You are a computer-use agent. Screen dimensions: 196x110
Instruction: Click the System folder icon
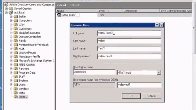pos(16,81)
